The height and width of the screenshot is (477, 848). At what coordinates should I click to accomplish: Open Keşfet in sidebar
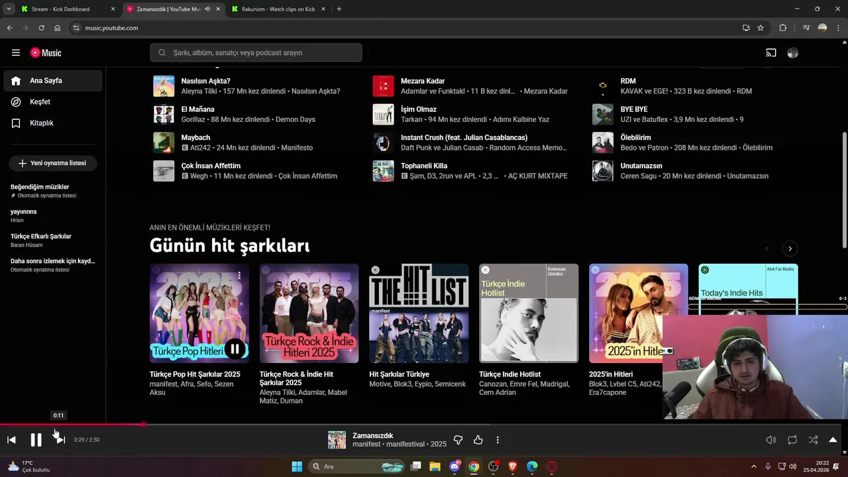point(53,102)
